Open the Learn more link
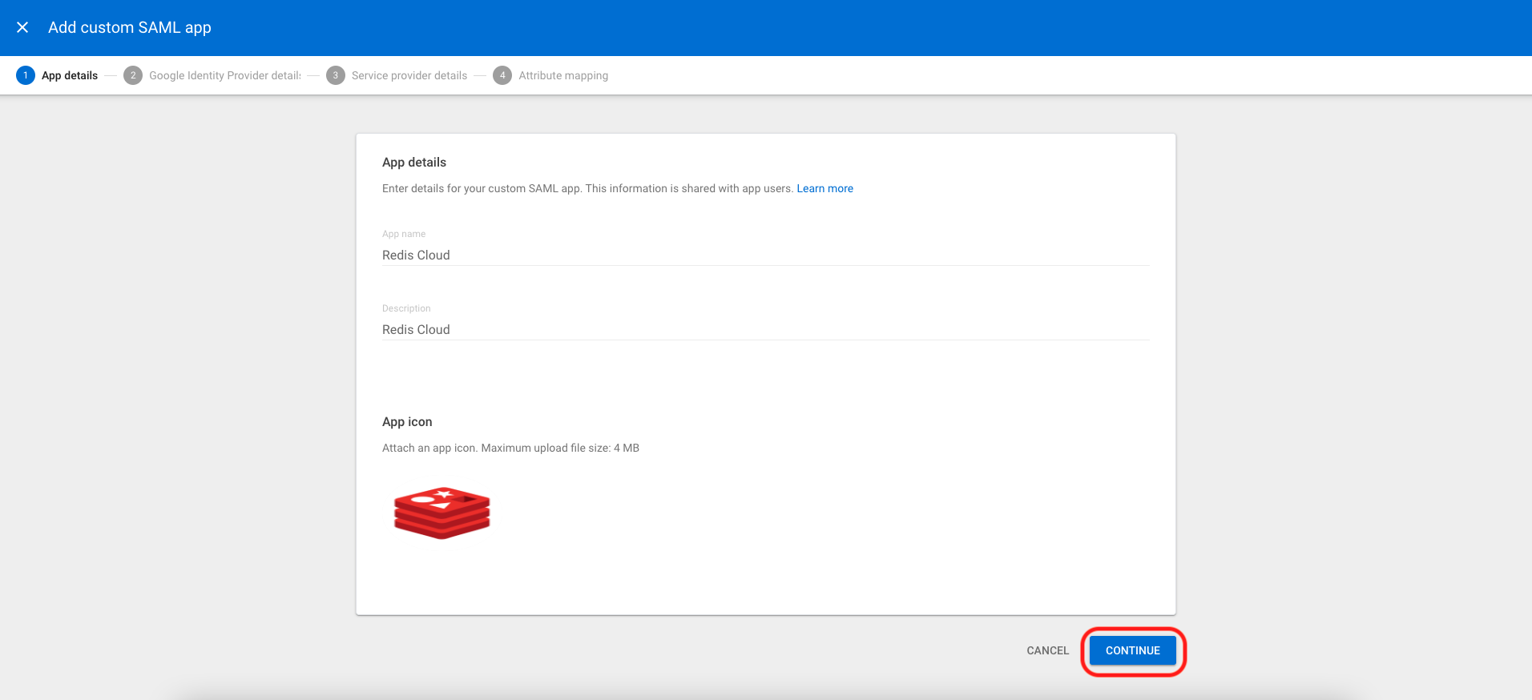 [824, 188]
